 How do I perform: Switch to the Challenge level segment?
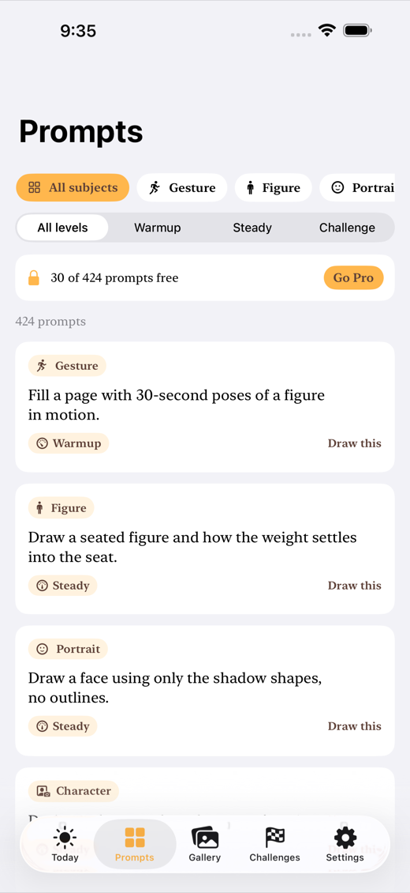(347, 228)
